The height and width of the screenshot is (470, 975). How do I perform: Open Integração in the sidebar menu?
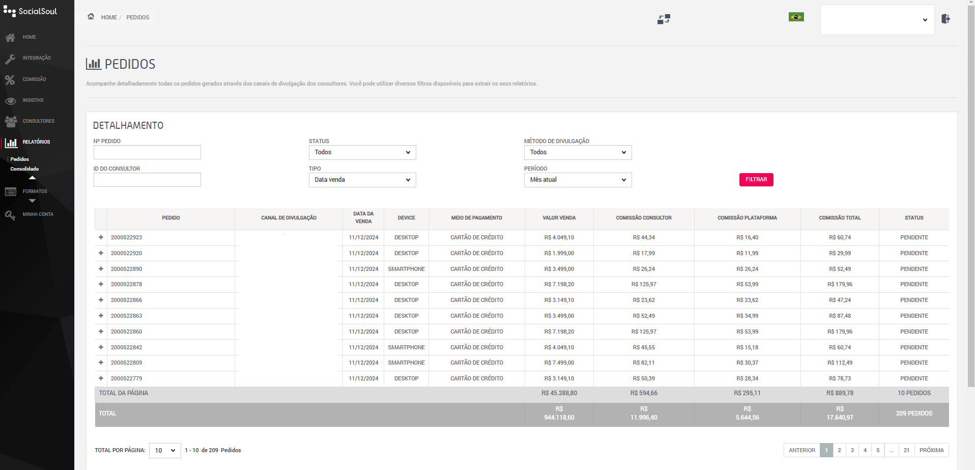click(37, 58)
